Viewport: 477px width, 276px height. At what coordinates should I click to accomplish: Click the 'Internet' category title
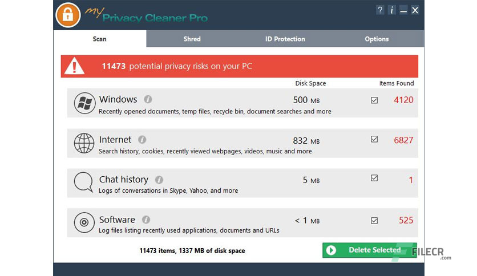point(115,140)
